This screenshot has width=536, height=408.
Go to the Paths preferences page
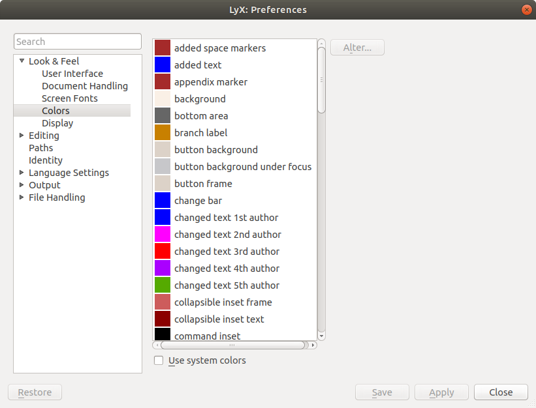tap(41, 148)
